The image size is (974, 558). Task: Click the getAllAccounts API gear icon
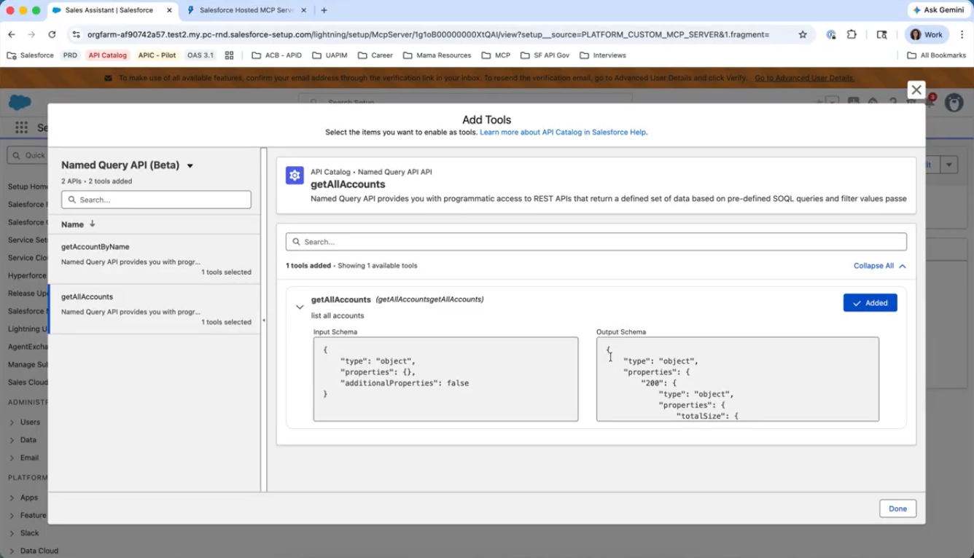295,176
